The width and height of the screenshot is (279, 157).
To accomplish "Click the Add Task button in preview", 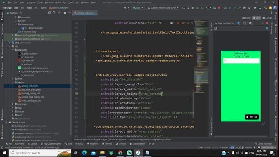I will point(252,117).
